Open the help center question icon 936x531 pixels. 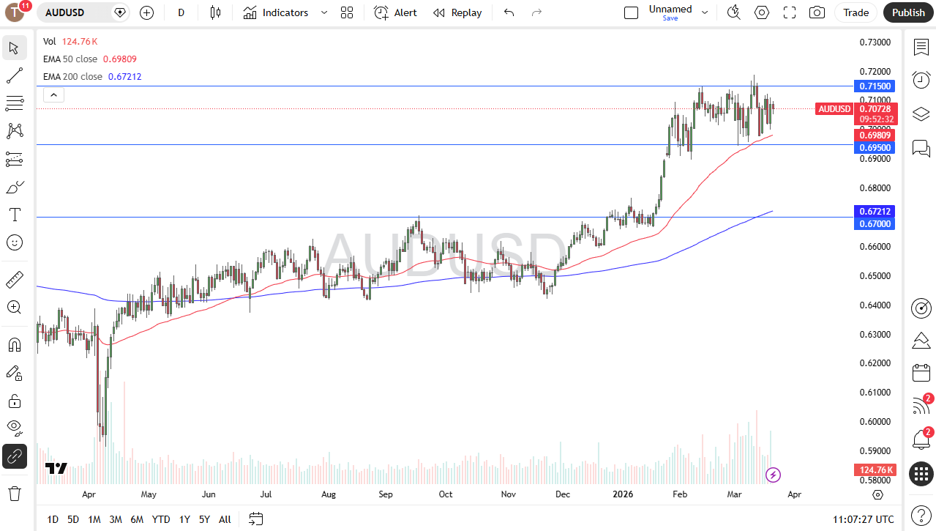(x=921, y=515)
